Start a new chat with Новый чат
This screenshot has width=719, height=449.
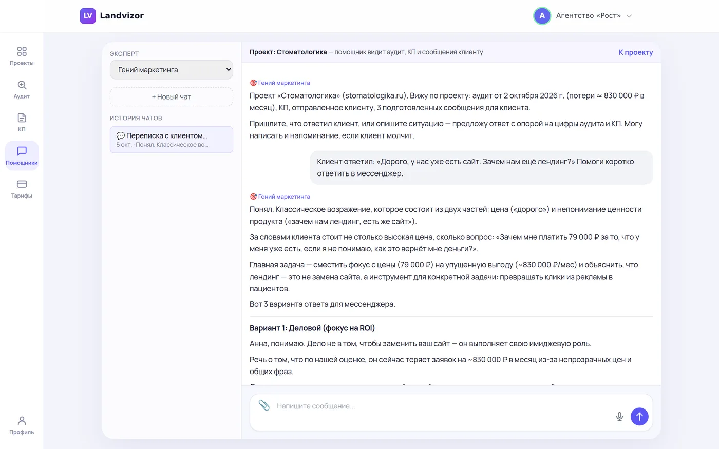[x=172, y=97]
